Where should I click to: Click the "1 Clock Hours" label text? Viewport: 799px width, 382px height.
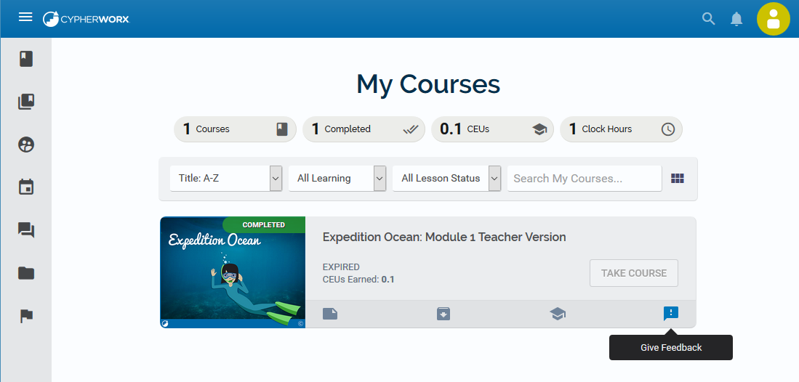(x=601, y=129)
